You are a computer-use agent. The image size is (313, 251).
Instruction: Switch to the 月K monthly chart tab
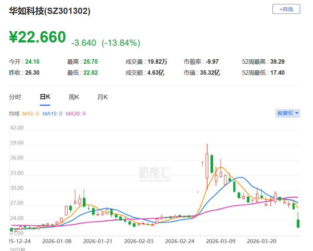(102, 97)
